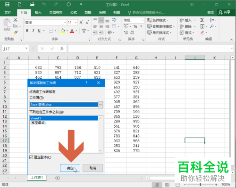This screenshot has width=236, height=188.
Task: Align text left
Action: [x=95, y=26]
